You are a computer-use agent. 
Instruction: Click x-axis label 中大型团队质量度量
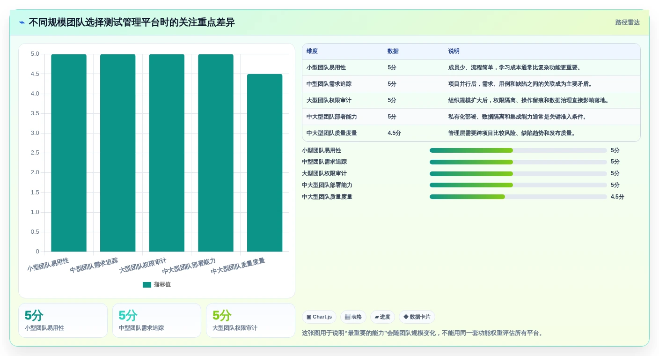tap(238, 266)
